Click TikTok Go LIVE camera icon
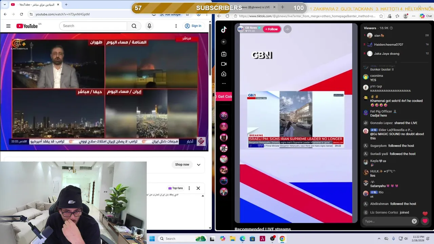The image size is (434, 244). [x=224, y=64]
